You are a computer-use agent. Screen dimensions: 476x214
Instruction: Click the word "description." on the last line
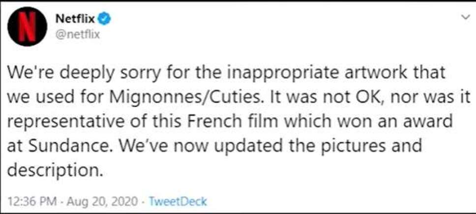point(54,170)
